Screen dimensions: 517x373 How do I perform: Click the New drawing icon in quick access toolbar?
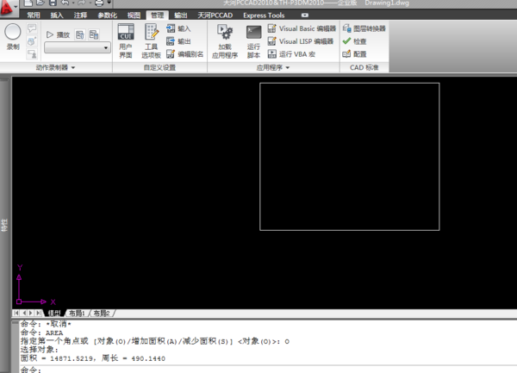tap(28, 3)
